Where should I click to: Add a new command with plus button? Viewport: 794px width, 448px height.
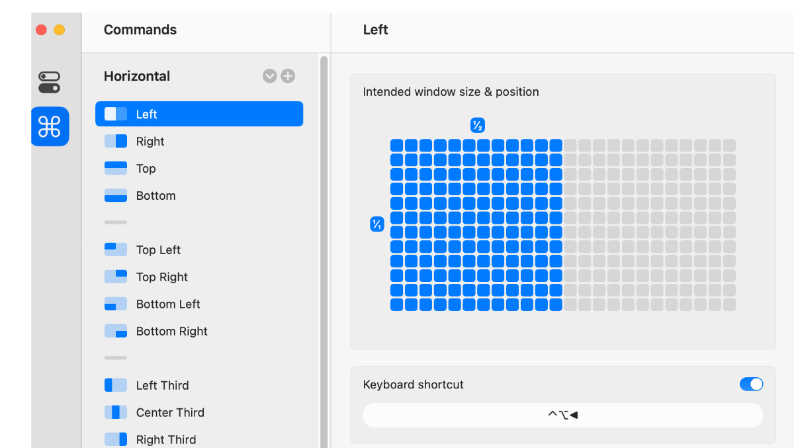point(288,76)
